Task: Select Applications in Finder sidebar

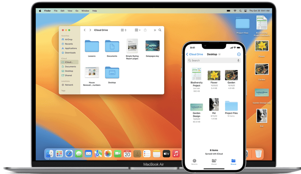Action: [71, 48]
